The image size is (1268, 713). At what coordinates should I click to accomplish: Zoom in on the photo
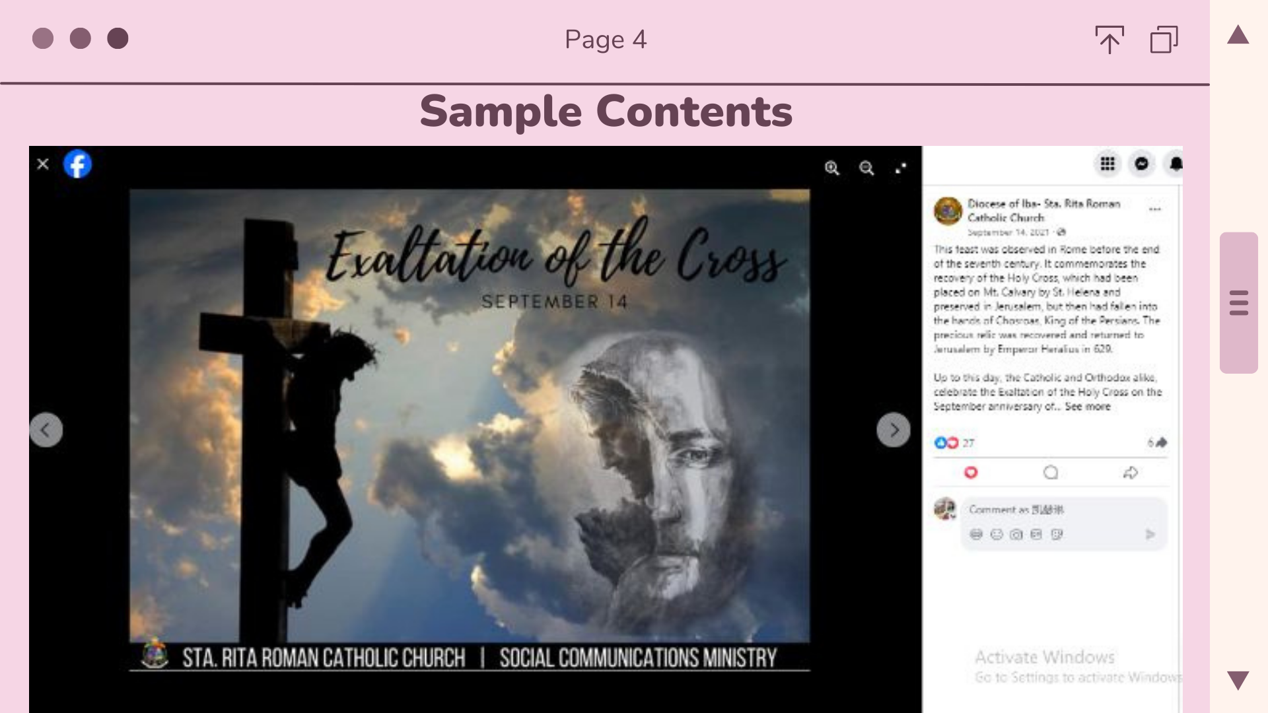(832, 168)
